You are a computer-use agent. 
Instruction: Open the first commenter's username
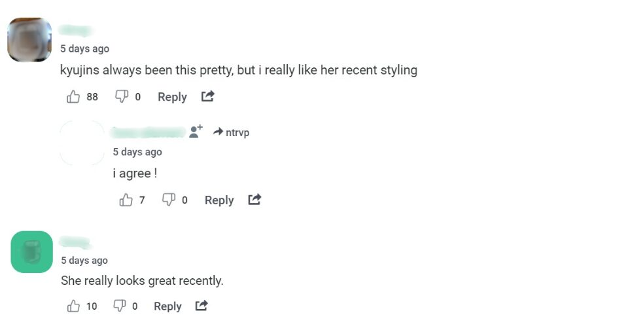coord(75,31)
